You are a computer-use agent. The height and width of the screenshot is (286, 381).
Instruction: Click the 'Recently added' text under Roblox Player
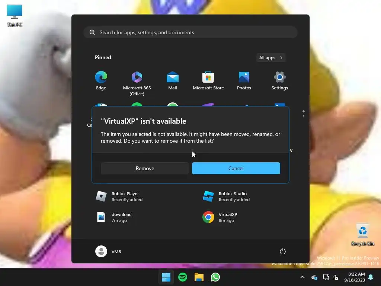tap(127, 200)
